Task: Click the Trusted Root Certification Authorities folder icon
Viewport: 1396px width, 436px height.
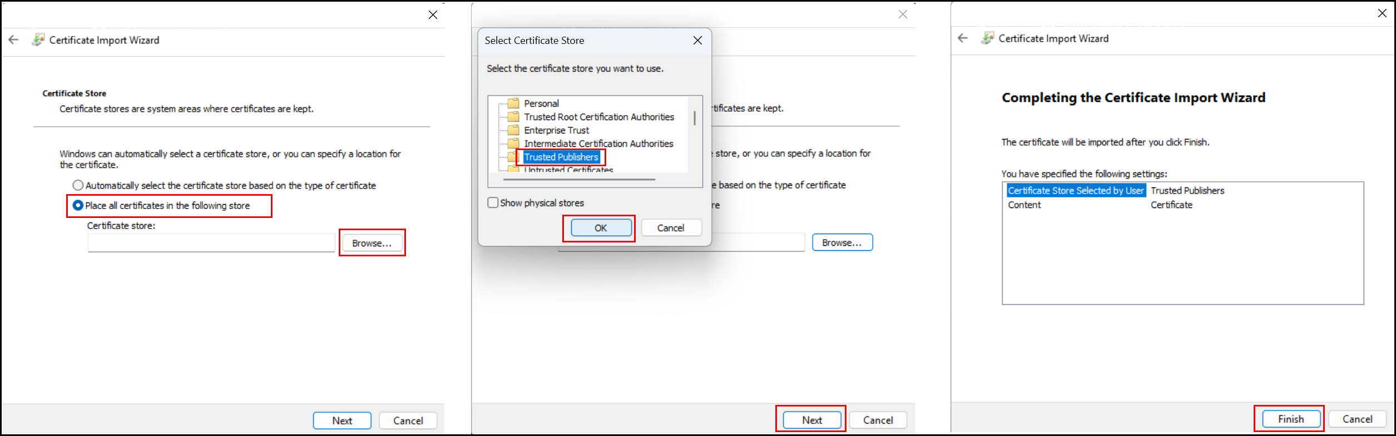Action: [513, 117]
